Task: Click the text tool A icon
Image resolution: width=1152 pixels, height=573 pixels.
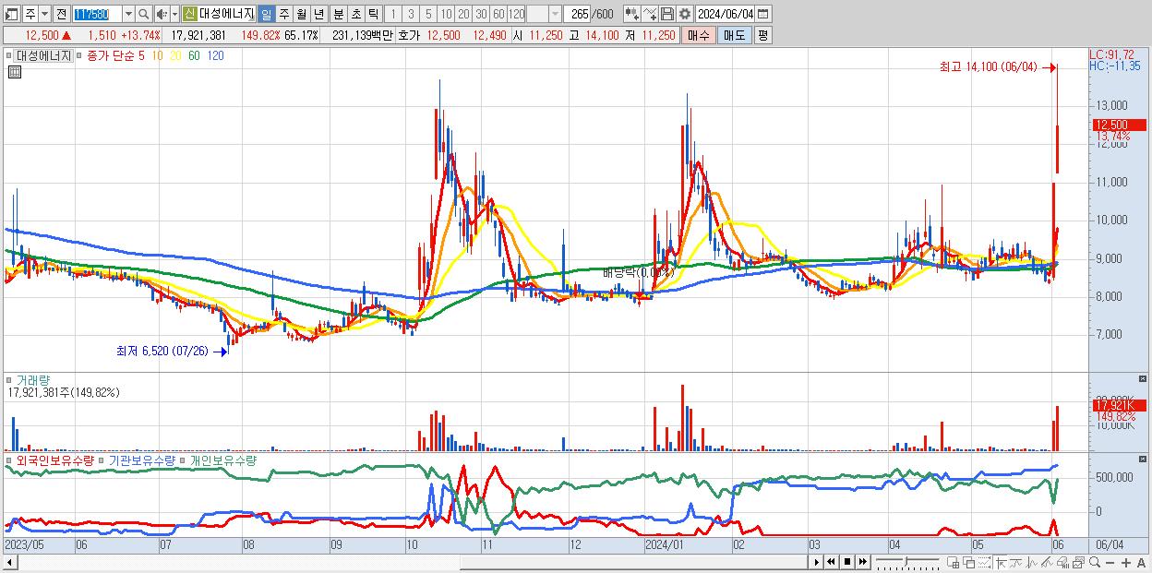Action: 1142,563
